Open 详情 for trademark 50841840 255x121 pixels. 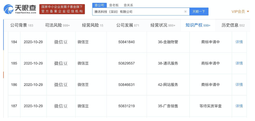(239, 42)
